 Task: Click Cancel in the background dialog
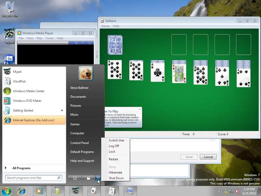[208, 157]
